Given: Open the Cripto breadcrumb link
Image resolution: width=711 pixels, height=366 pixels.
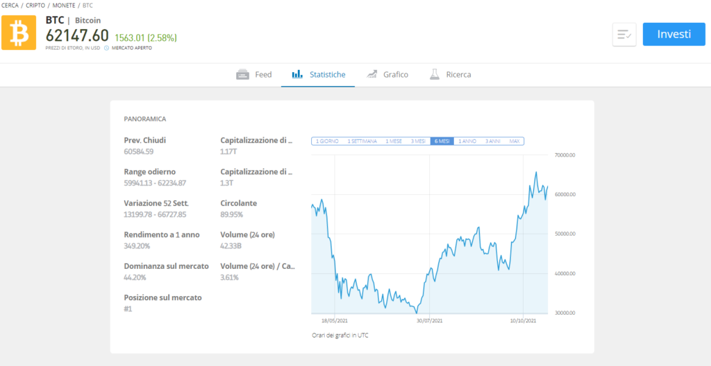Looking at the screenshot, I should pos(35,6).
